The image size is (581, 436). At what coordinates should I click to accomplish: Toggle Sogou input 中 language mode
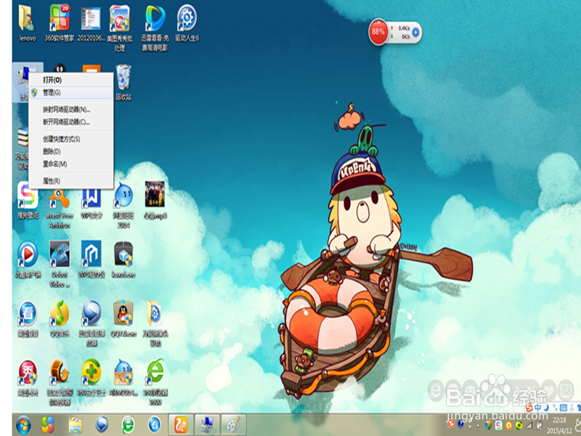point(537,408)
